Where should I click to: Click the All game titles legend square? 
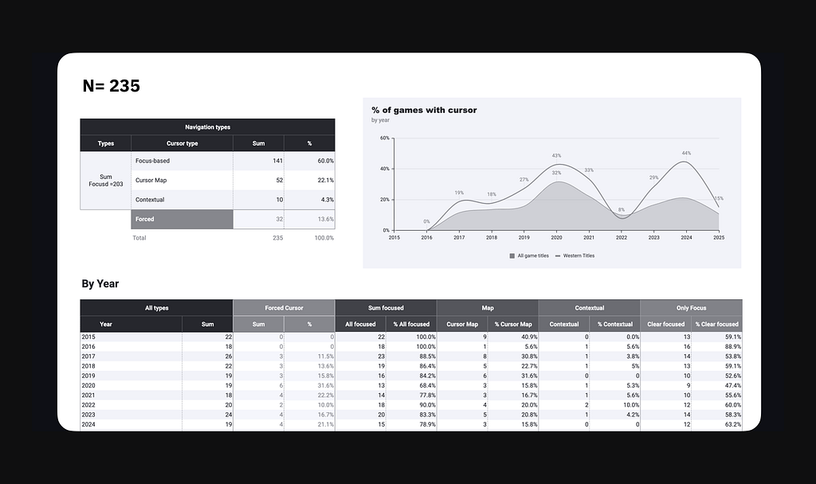click(x=512, y=256)
